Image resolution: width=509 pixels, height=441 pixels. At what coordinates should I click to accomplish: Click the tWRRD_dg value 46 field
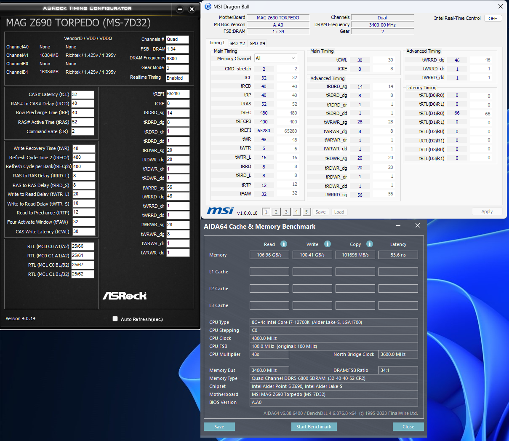457,60
